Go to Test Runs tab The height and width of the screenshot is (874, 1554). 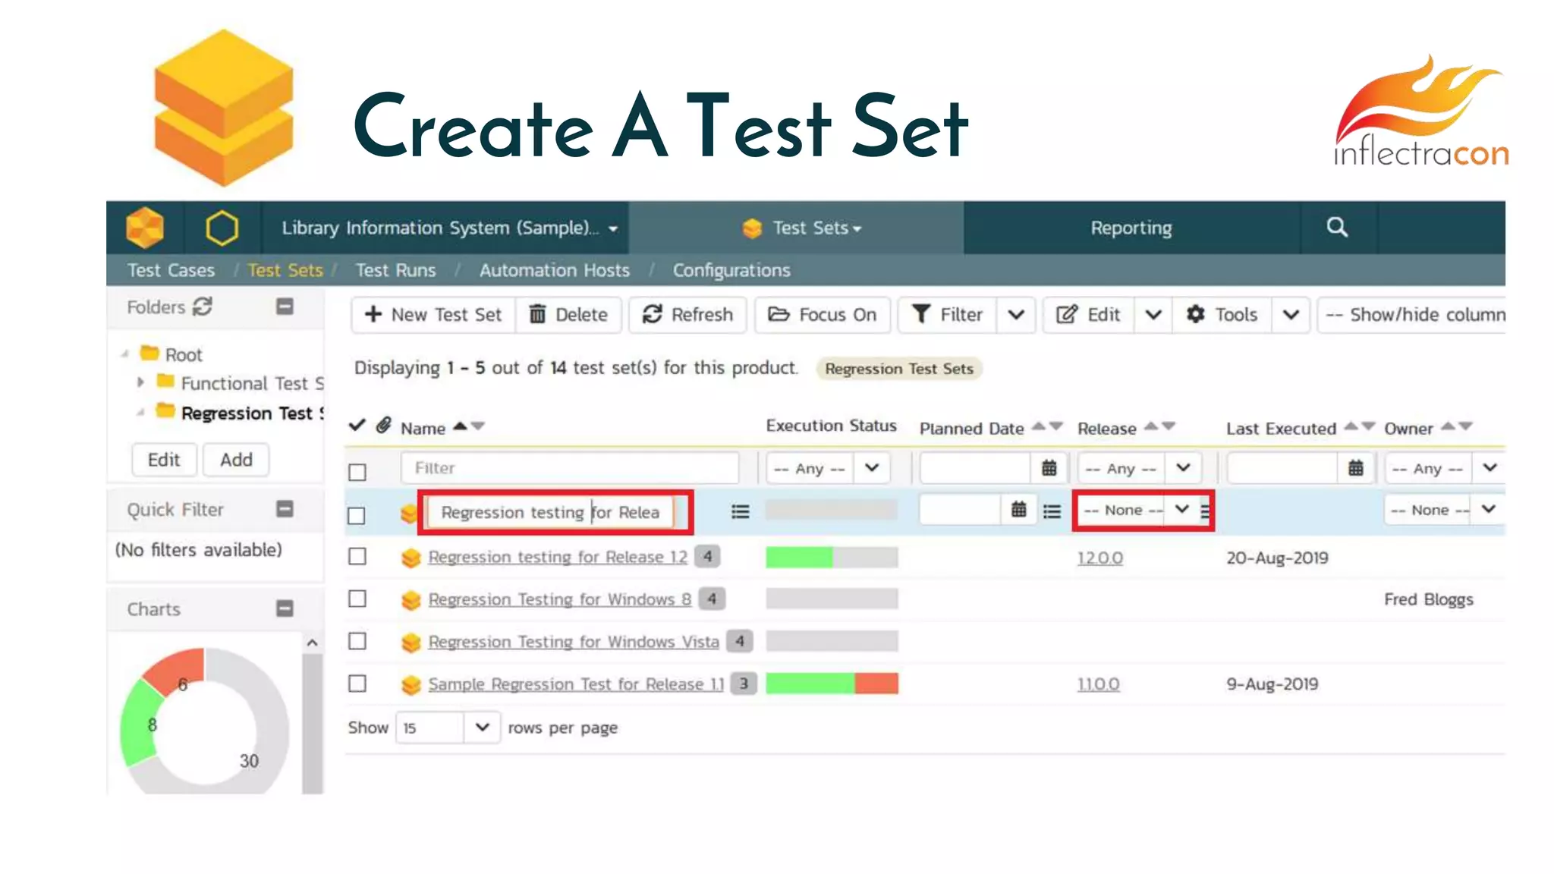395,270
